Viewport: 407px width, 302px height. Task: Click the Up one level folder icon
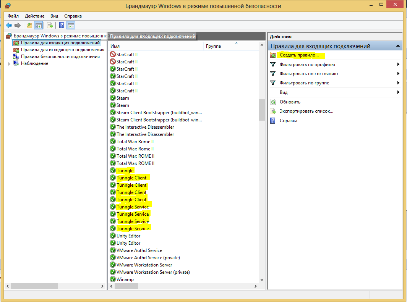[x=29, y=26]
